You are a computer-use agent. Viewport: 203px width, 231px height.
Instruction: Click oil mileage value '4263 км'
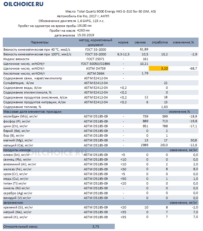83,30
